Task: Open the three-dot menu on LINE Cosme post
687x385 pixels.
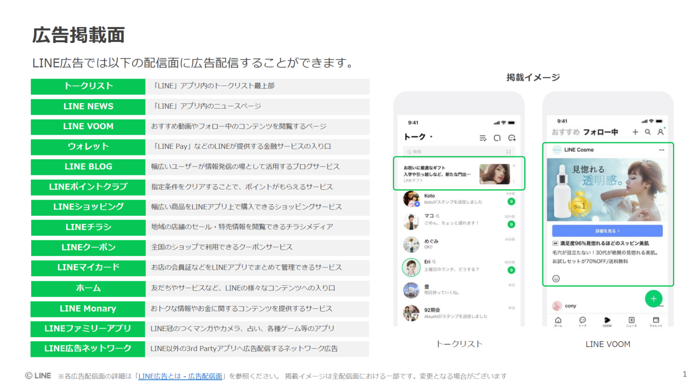Action: point(662,150)
